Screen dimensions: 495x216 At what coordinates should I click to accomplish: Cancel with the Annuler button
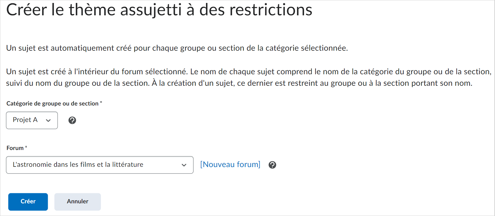coord(78,202)
